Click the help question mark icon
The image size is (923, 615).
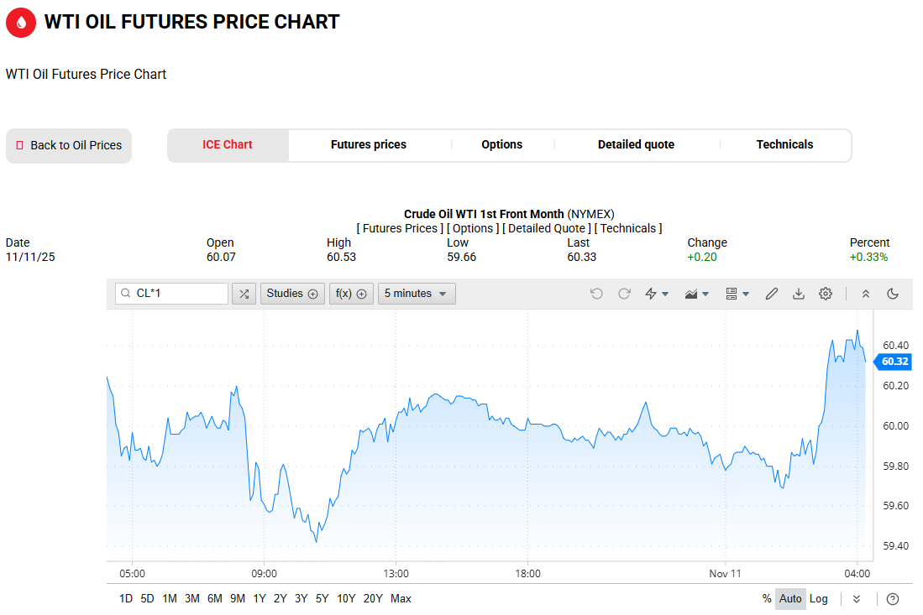tap(893, 599)
